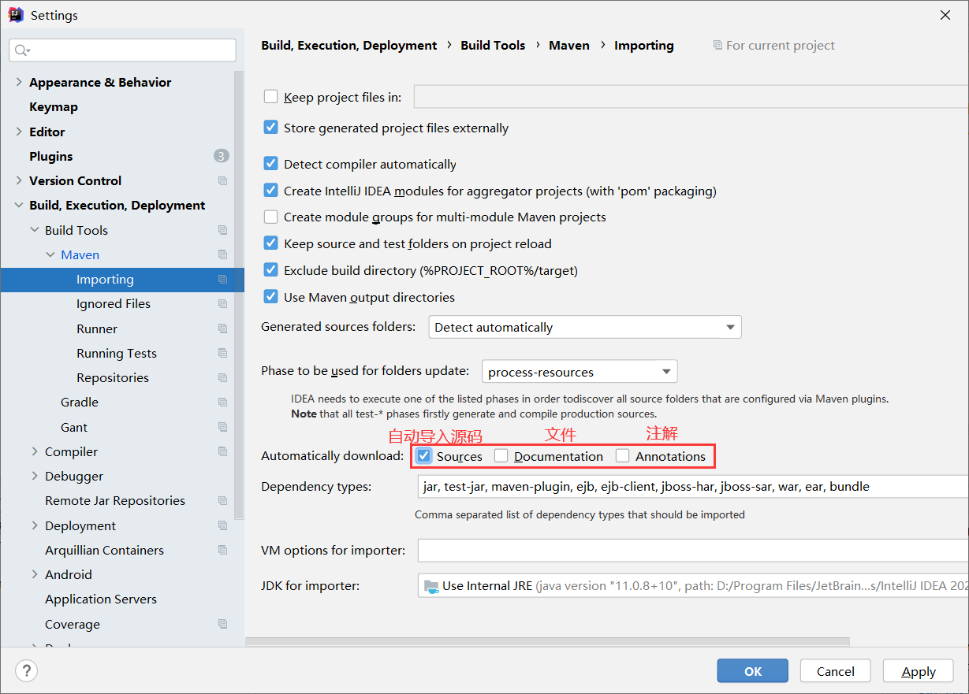Collapse the Maven tree node

tap(50, 254)
